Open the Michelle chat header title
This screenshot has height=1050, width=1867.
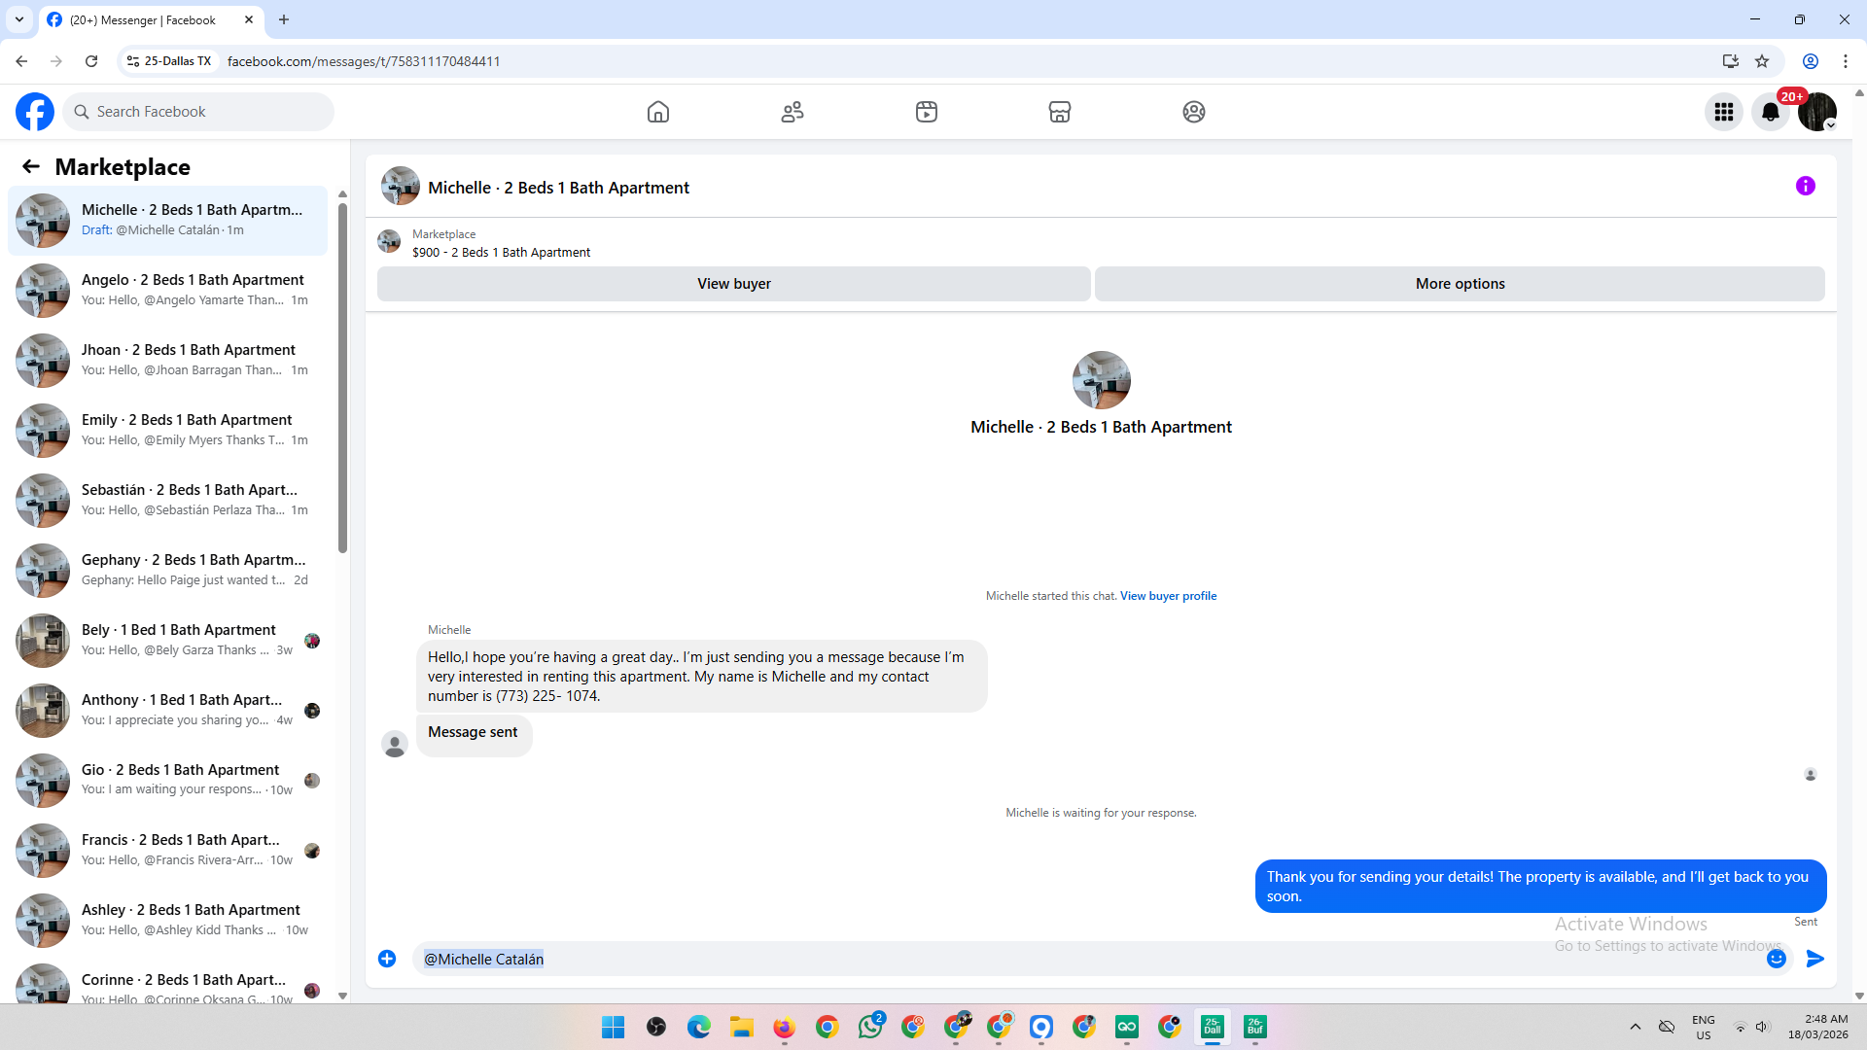558,188
